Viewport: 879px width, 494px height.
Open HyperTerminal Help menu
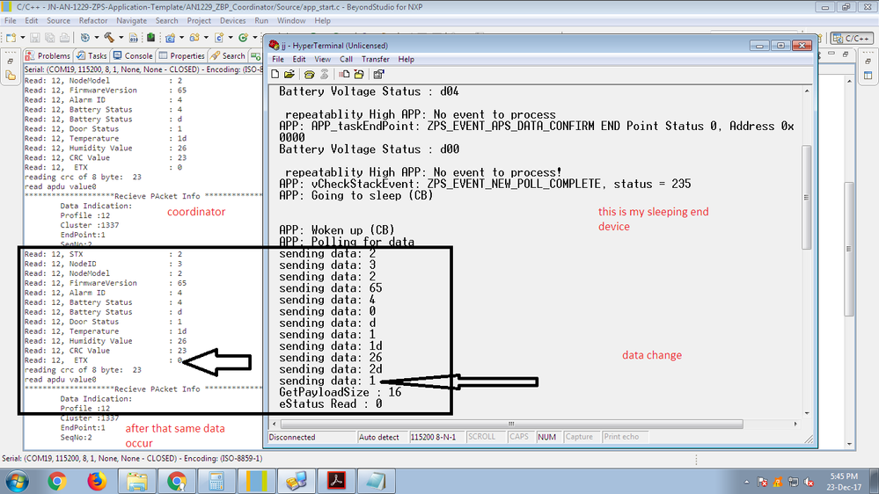pyautogui.click(x=406, y=60)
